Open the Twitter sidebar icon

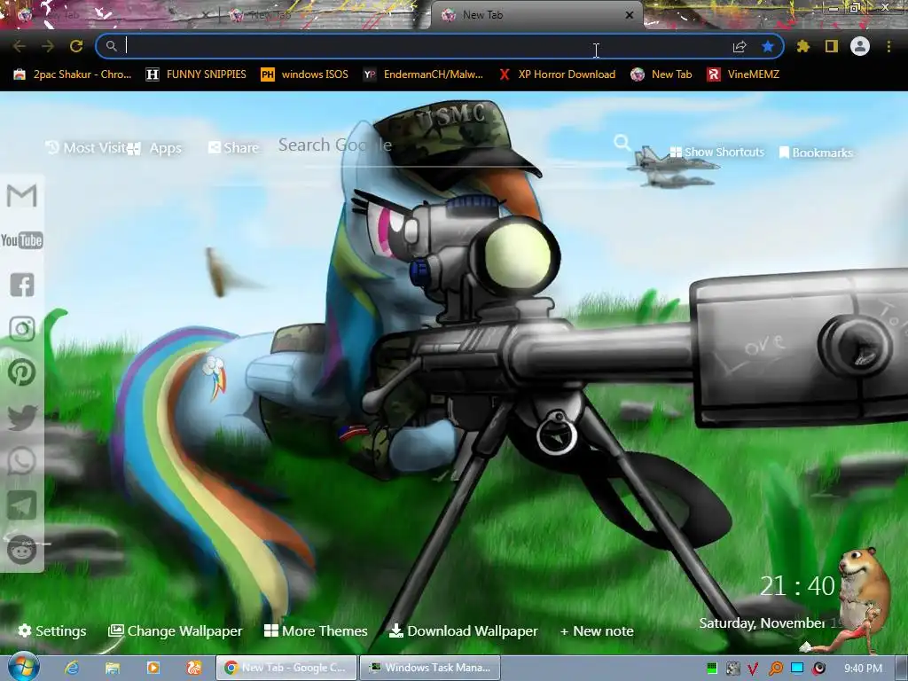(x=22, y=417)
